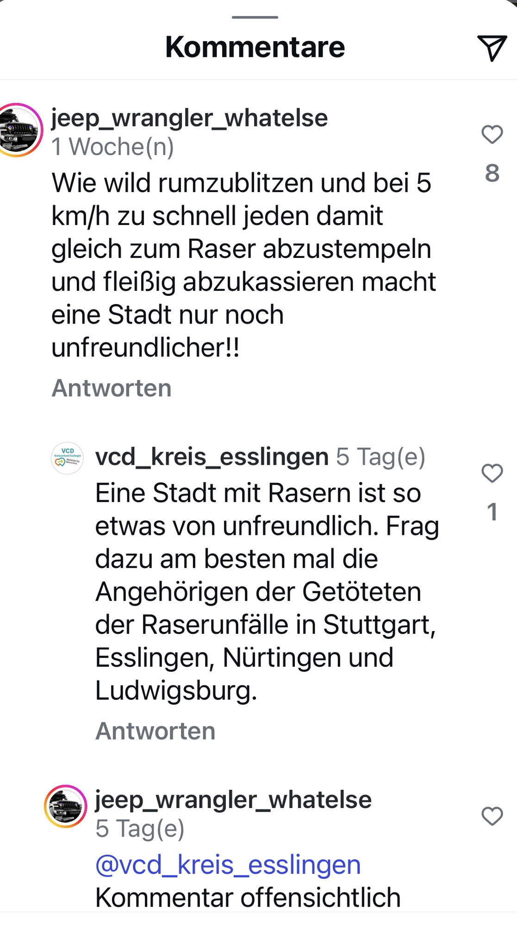Viewport: 517px width, 926px height.
Task: Tap Antworten under the vcd_kreis_esslingen reply
Action: (x=156, y=731)
